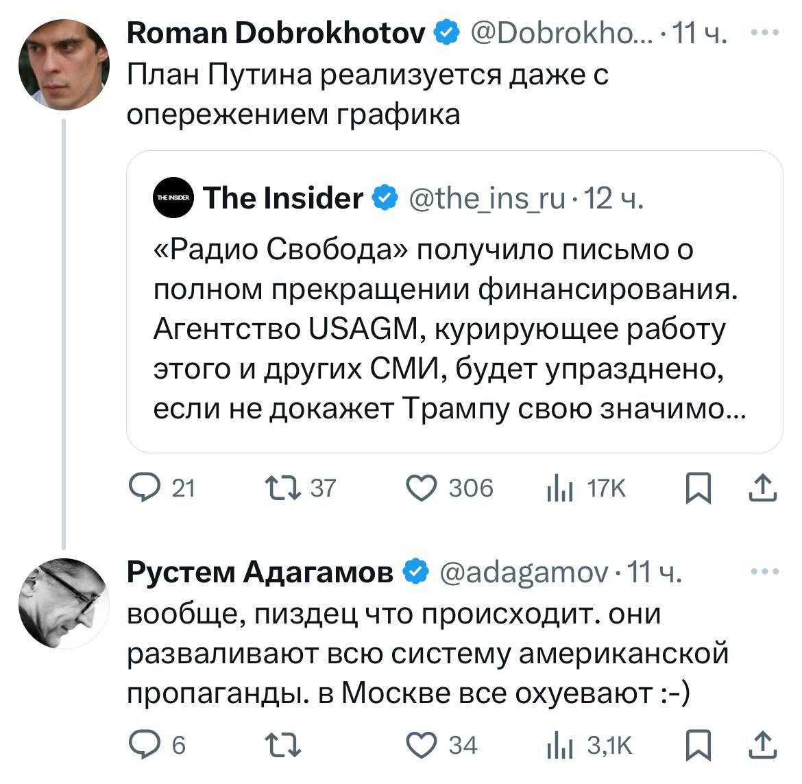The image size is (802, 784).
Task: Open more options for Dobrokhotov's tweet
Action: point(765,32)
